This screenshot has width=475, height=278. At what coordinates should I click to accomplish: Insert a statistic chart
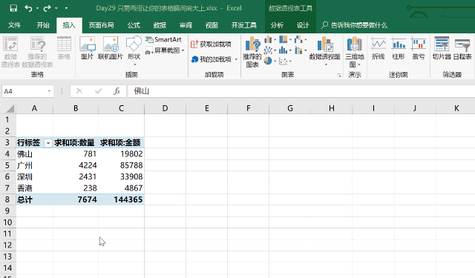285,50
